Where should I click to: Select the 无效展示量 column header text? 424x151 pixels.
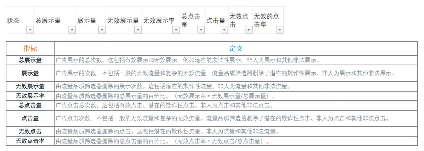(x=123, y=21)
